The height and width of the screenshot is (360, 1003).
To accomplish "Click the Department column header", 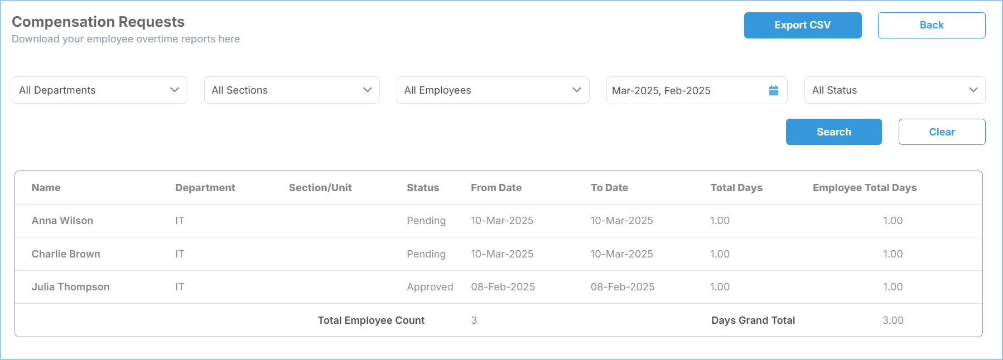I will (x=205, y=188).
